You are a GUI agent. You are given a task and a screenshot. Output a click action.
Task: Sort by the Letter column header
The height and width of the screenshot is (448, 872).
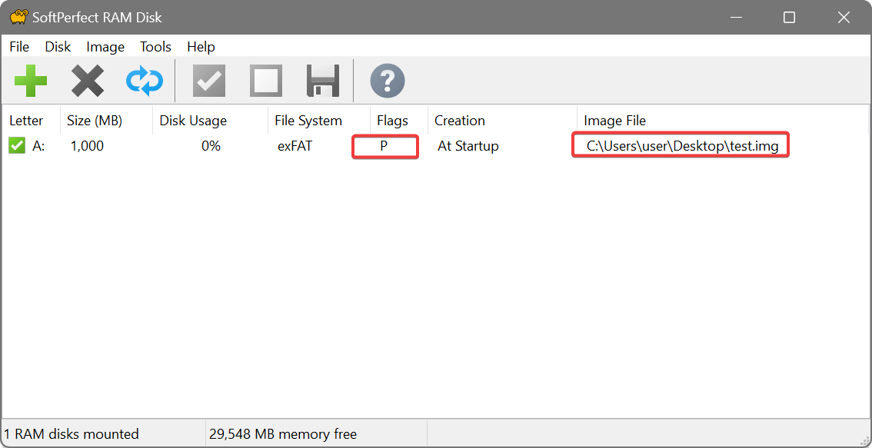pyautogui.click(x=31, y=121)
